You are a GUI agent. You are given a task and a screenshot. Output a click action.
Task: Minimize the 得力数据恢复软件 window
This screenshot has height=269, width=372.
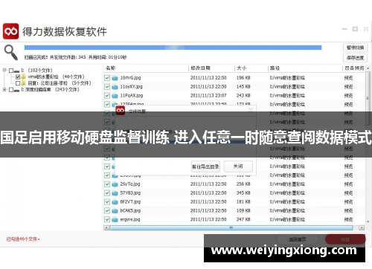[x=344, y=29]
